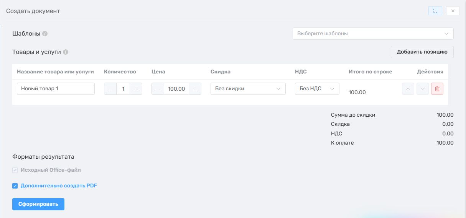This screenshot has height=218, width=466.
Task: Click the info icon next to Товары и услуги
Action: click(66, 52)
